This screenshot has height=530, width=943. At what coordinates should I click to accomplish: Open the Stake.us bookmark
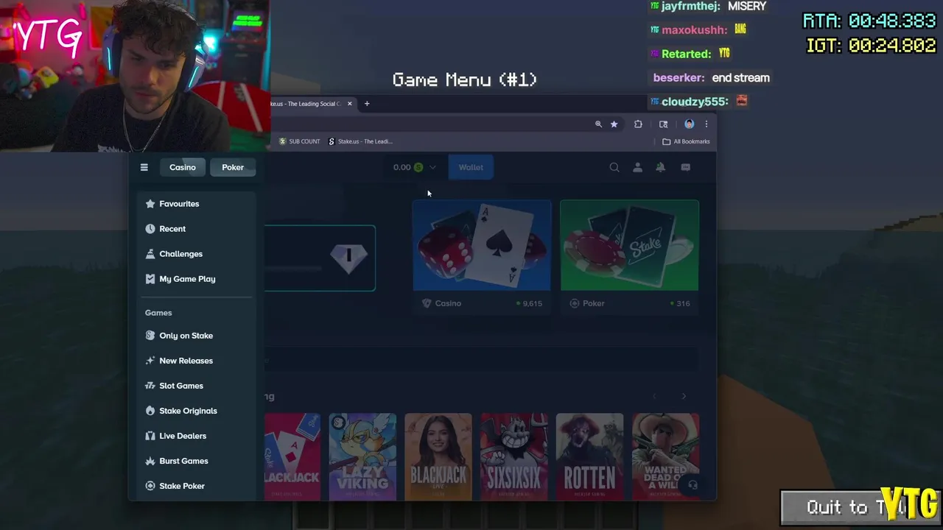pyautogui.click(x=360, y=141)
